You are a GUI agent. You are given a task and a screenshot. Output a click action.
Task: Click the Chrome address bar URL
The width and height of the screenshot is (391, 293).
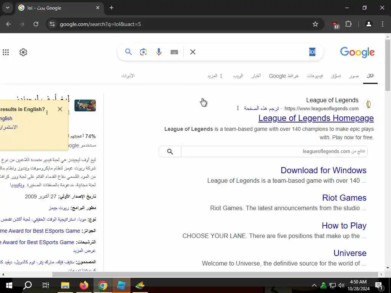(100, 24)
